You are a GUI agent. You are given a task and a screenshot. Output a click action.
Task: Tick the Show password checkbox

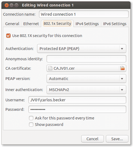point(31,125)
